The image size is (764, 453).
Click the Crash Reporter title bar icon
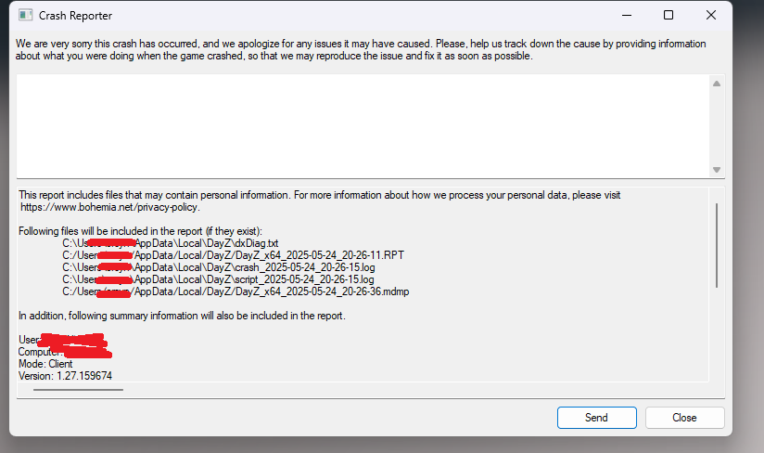[x=25, y=15]
